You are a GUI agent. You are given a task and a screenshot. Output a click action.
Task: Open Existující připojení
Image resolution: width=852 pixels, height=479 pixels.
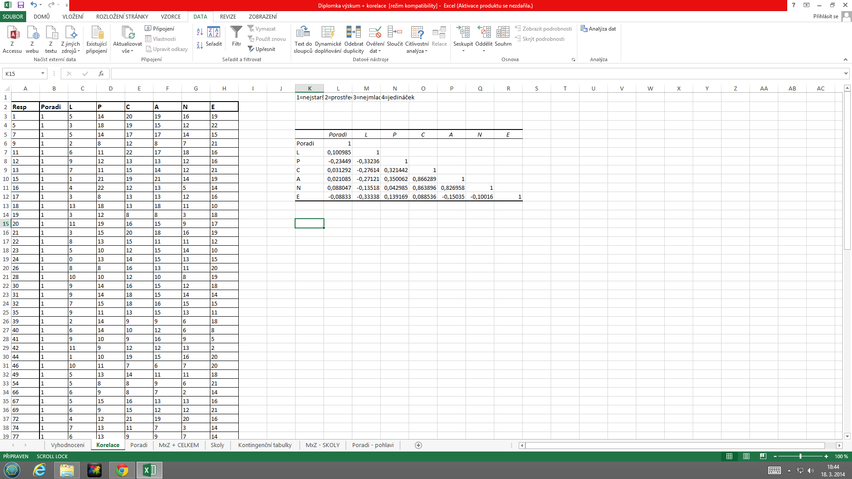click(x=97, y=39)
